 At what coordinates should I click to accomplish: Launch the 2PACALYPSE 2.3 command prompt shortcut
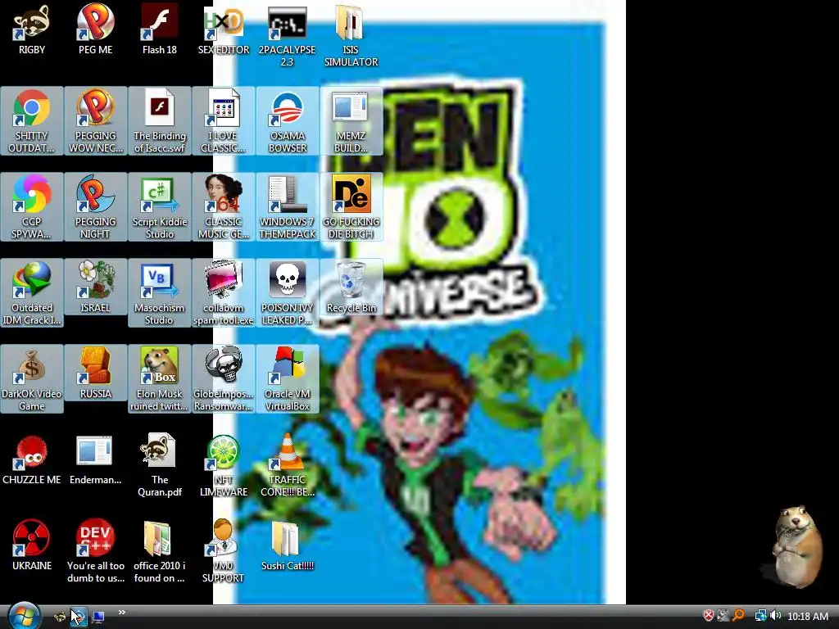288,35
